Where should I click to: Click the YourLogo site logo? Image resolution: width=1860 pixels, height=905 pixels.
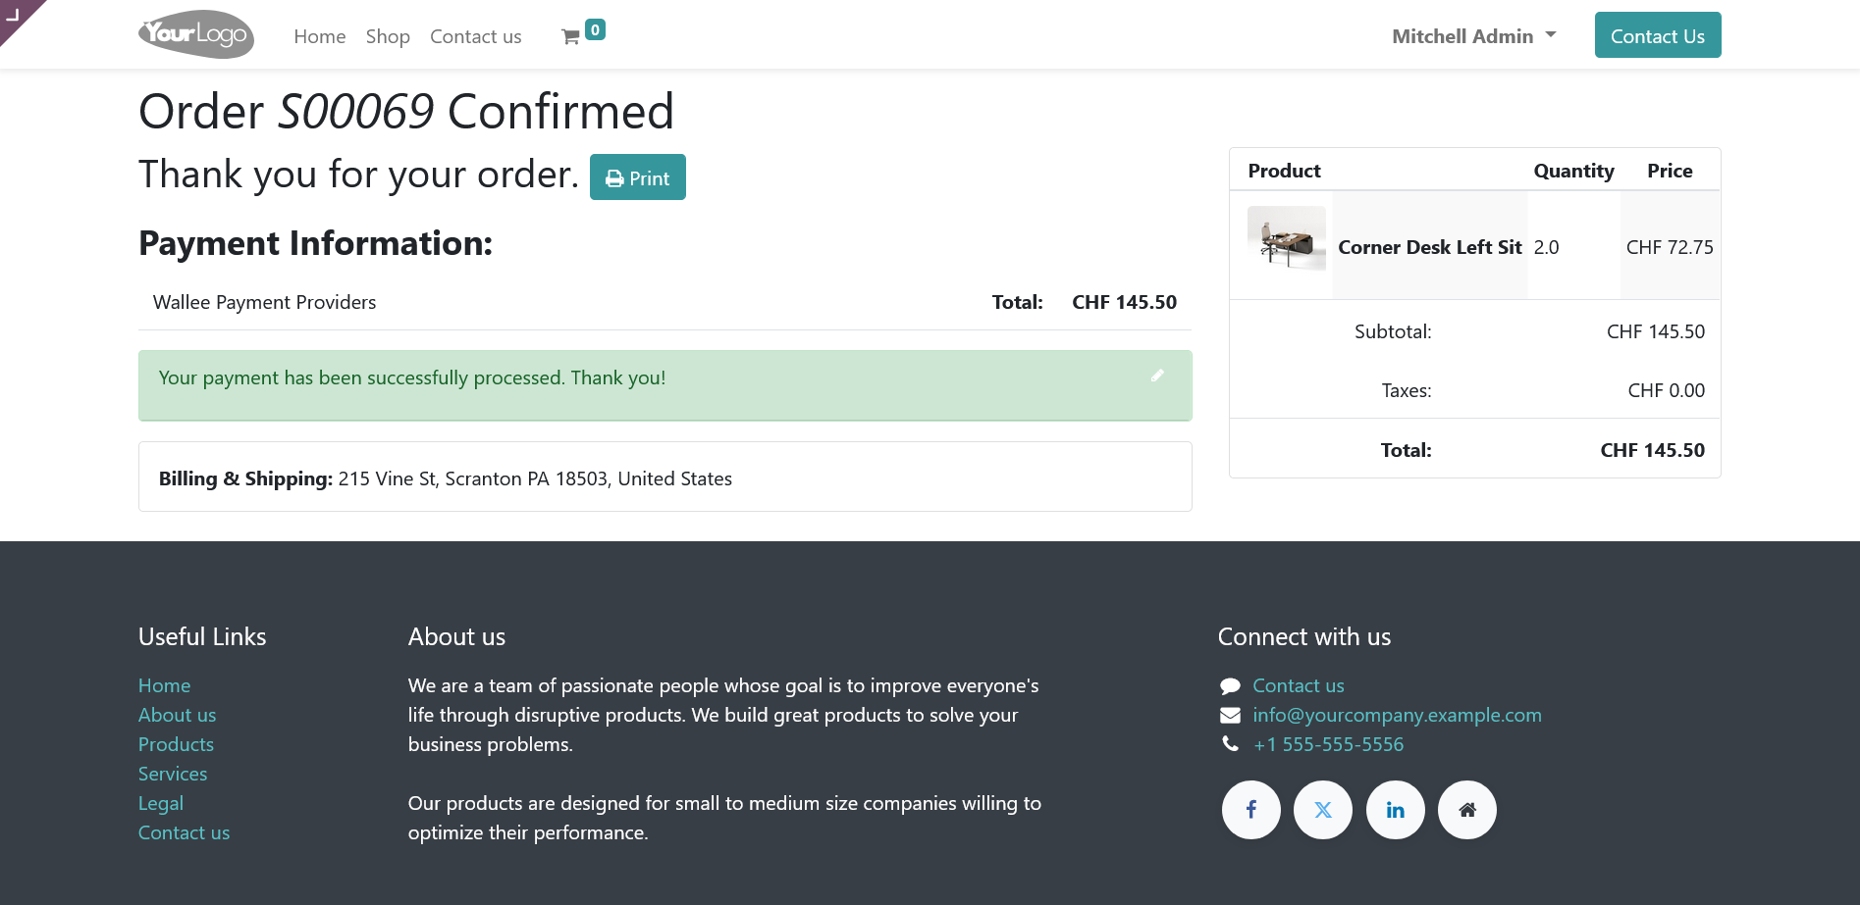[x=196, y=35]
